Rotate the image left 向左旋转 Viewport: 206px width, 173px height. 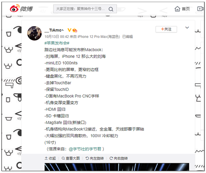(x=94, y=158)
